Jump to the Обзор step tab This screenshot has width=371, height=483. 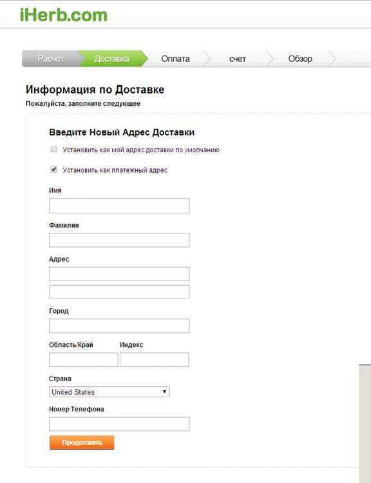coord(300,59)
